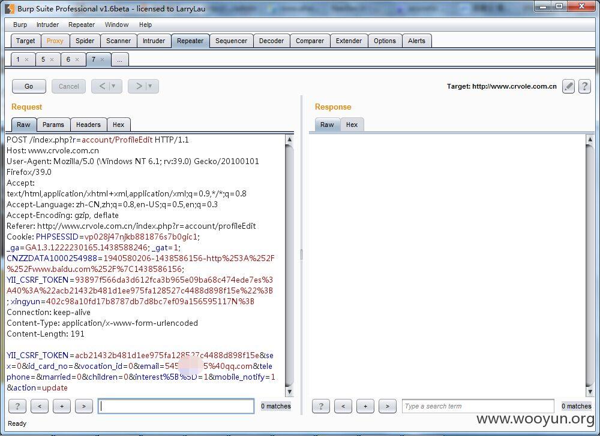Go to next match in request search
The width and height of the screenshot is (600, 436).
(84, 406)
